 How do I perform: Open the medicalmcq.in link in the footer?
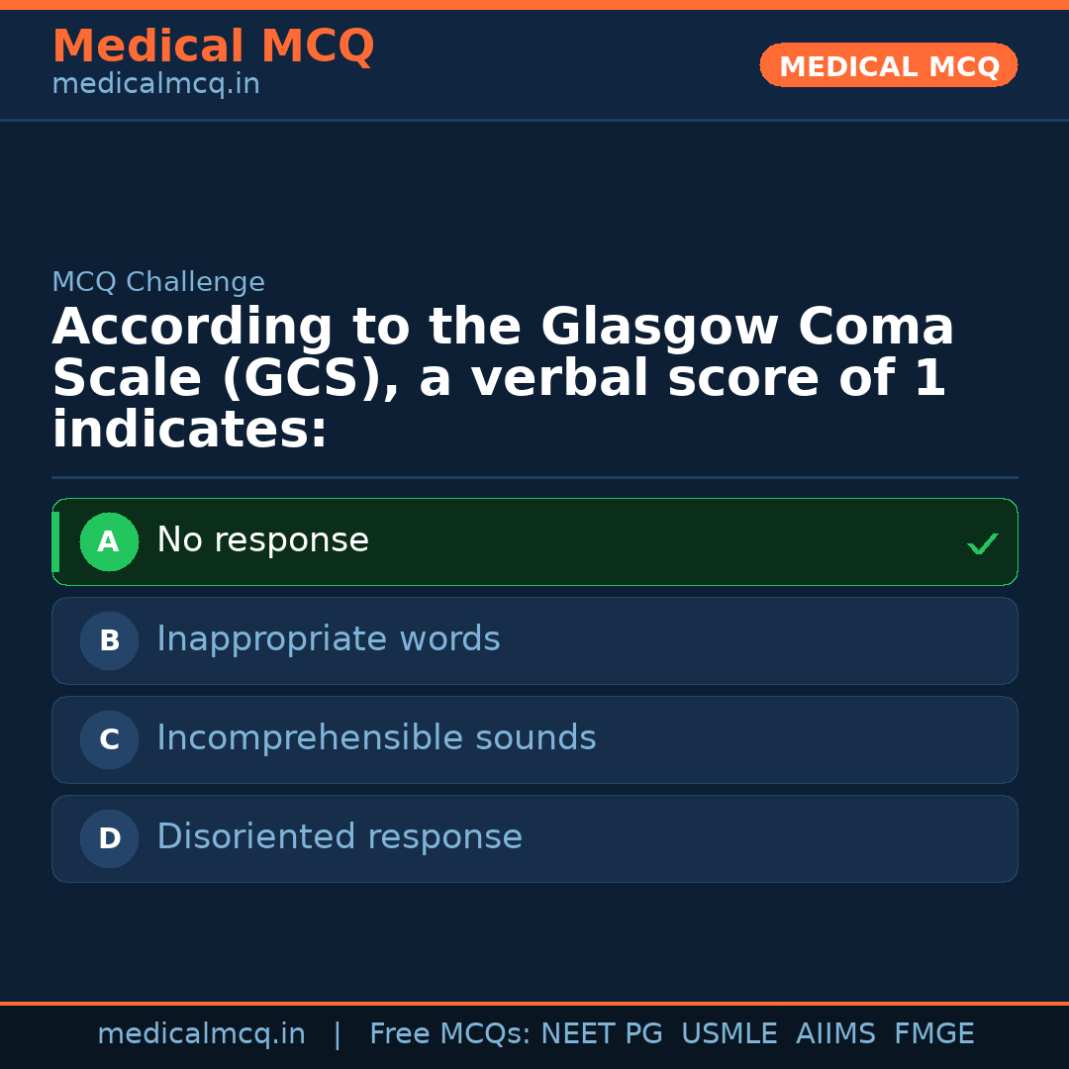[201, 1034]
